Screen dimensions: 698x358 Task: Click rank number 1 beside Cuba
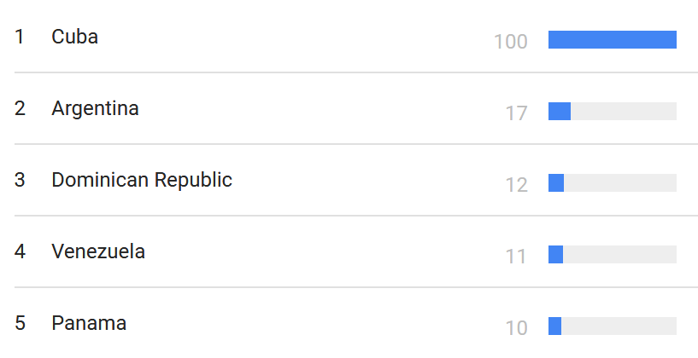[19, 37]
